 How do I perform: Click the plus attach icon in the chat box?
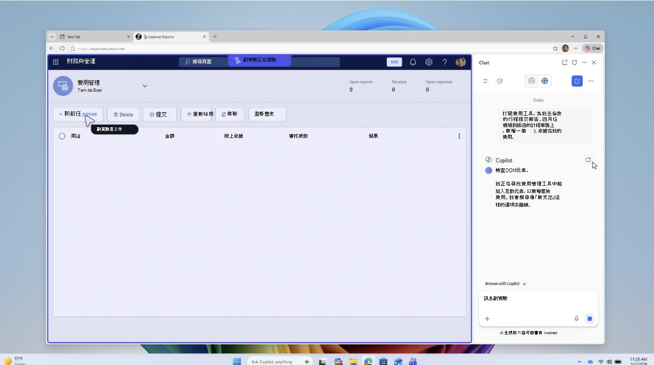click(x=487, y=319)
